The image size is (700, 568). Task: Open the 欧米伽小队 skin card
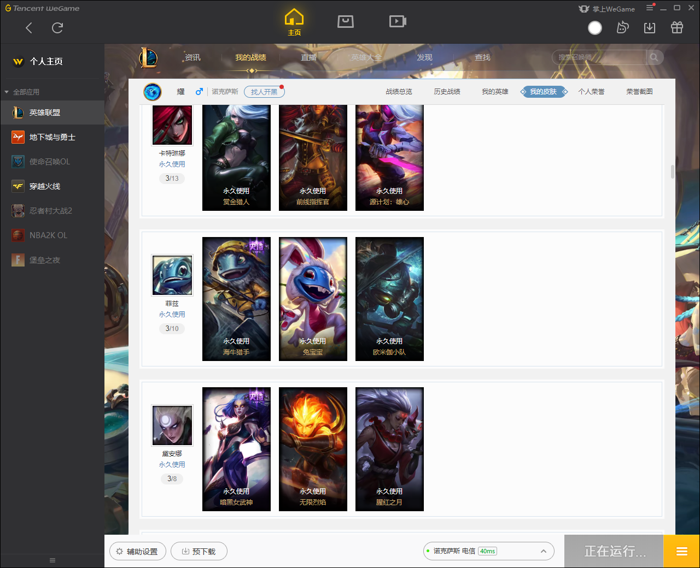[389, 299]
